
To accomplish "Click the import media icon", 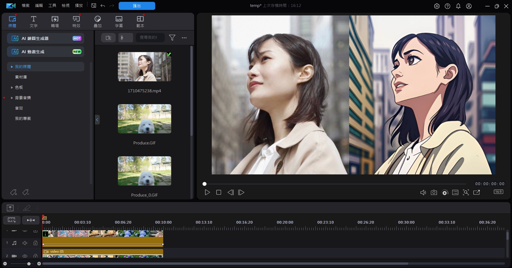I will point(108,37).
